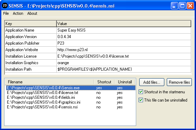Select the Installation Path key cell
Image resolution: width=196 pixels, height=130 pixels.
pyautogui.click(x=31, y=69)
